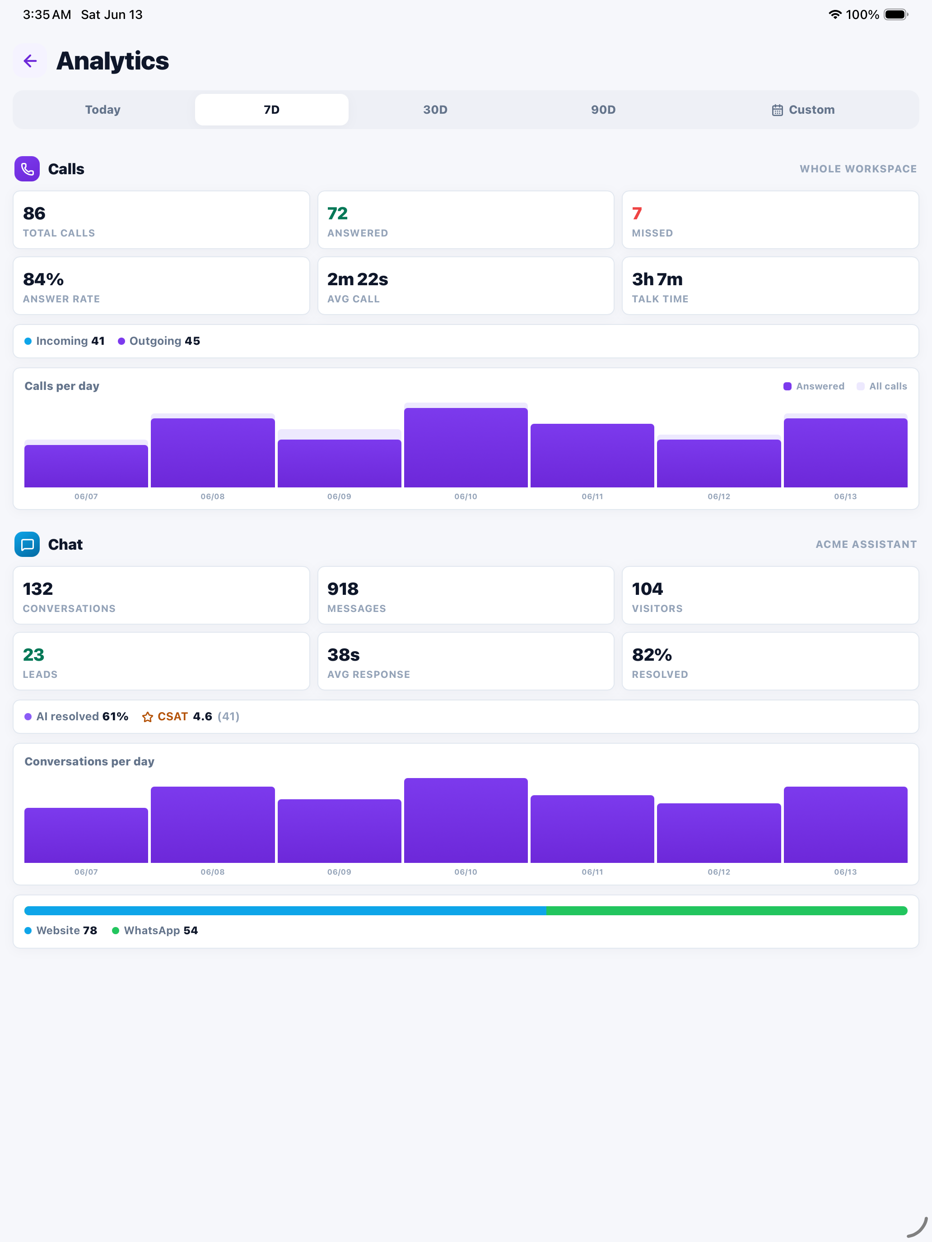Open the 72 Answered card
This screenshot has width=932, height=1242.
pos(466,220)
